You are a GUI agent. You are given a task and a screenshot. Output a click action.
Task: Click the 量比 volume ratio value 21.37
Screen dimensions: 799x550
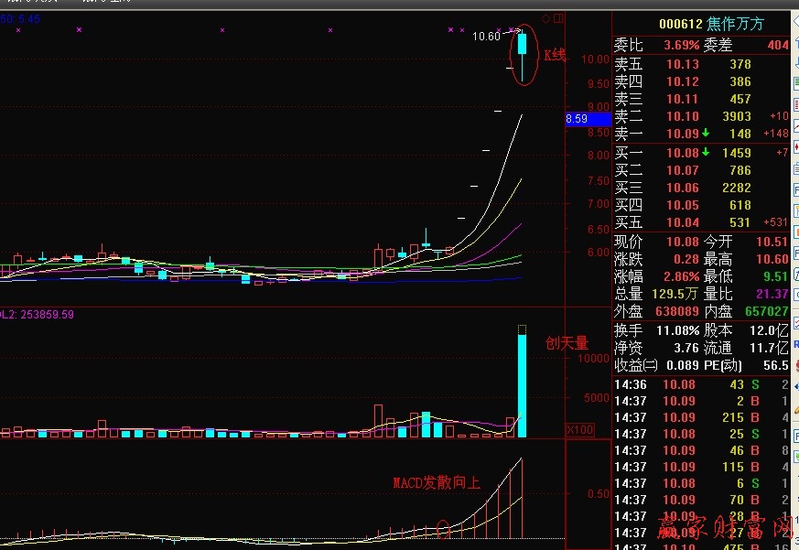tap(771, 294)
